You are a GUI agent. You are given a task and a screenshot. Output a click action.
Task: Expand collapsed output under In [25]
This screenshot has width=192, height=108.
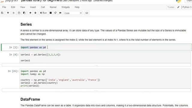point(96,90)
